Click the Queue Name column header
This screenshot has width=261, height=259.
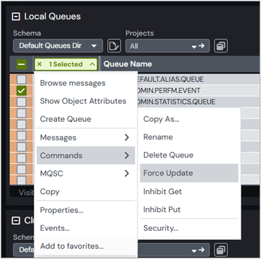point(128,64)
